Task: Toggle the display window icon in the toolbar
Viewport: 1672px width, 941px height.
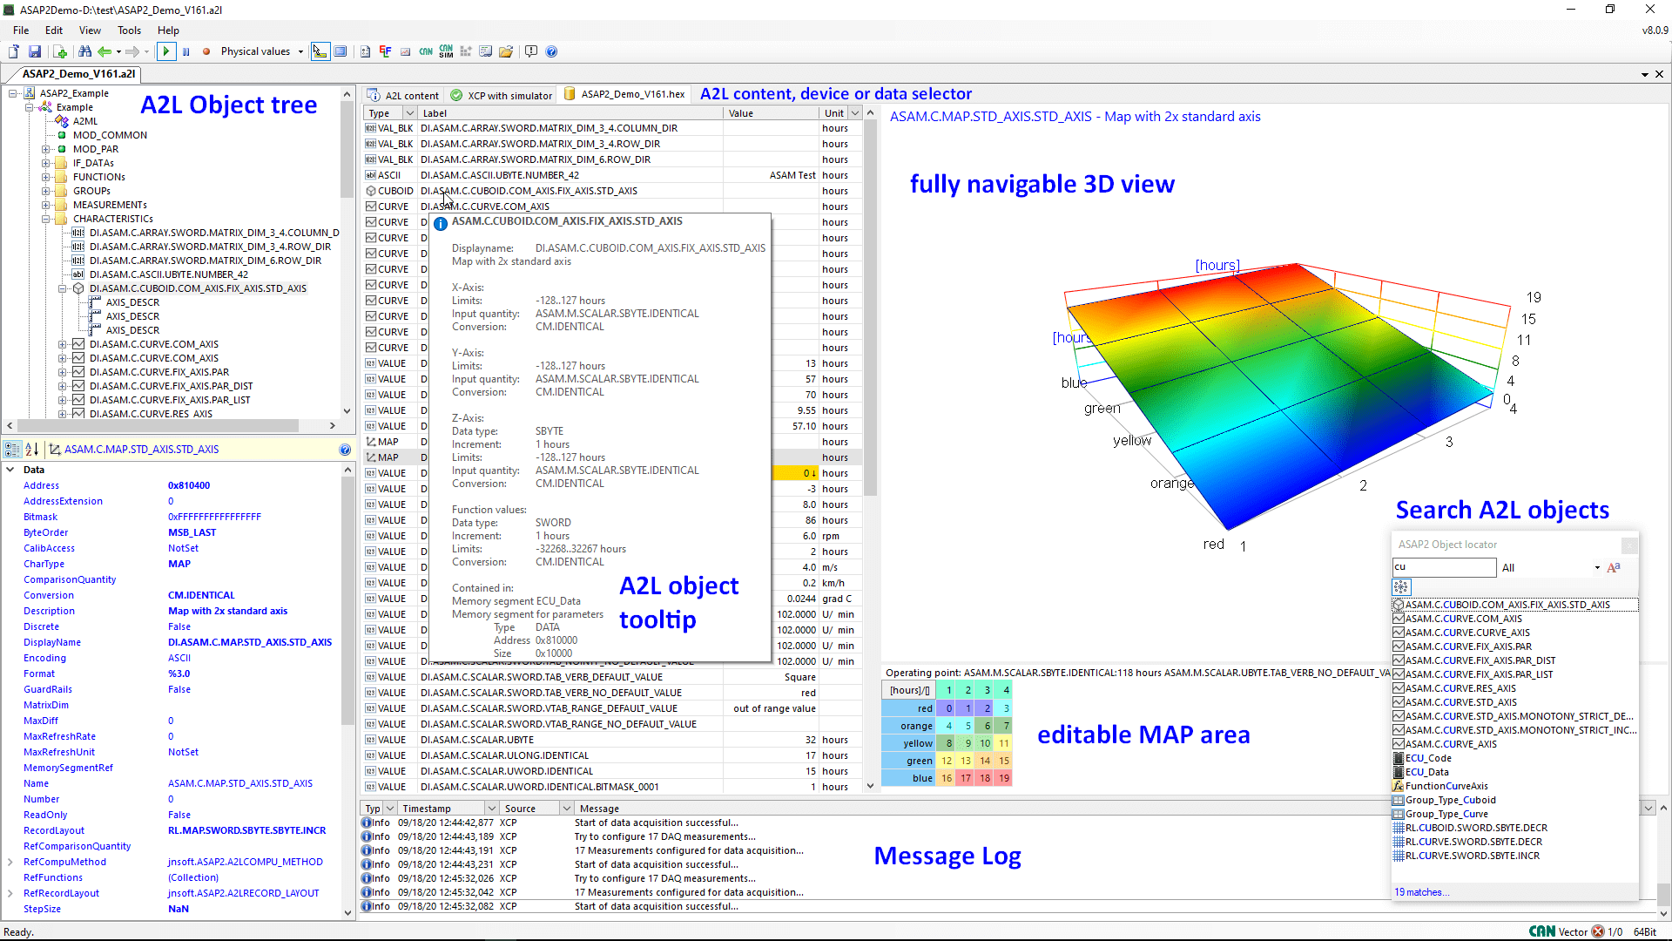Action: (340, 51)
